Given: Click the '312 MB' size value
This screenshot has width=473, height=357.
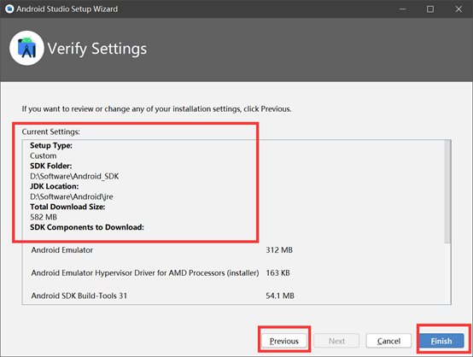Looking at the screenshot, I should (279, 250).
